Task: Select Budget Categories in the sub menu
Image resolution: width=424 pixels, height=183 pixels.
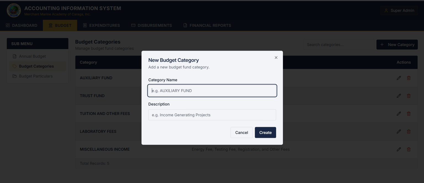Action: click(x=38, y=66)
